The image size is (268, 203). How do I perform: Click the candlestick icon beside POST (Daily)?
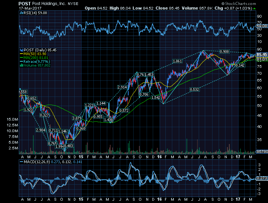21,50
